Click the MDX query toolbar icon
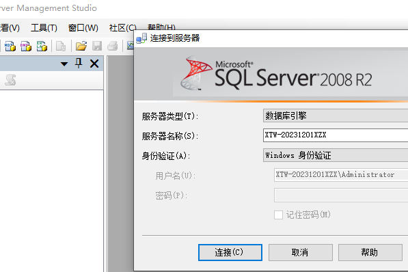The image size is (408, 272). [x=10, y=46]
